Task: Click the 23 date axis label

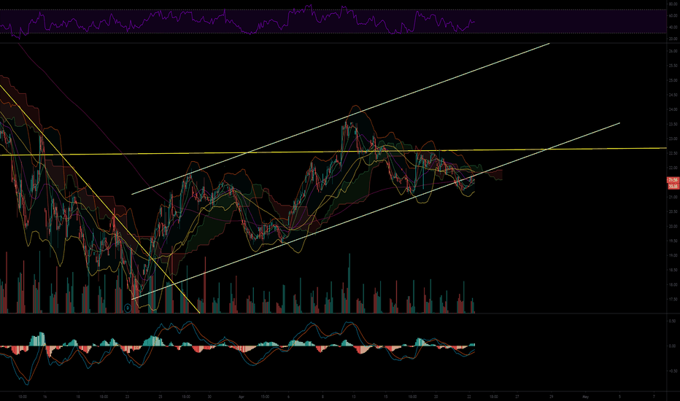Action: click(127, 397)
